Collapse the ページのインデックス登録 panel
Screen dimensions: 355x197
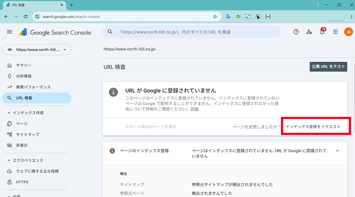(x=337, y=151)
